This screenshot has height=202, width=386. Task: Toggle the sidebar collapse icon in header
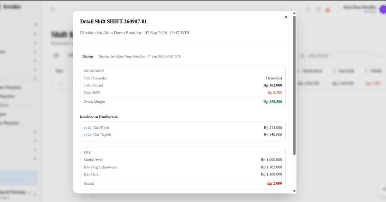point(53,10)
